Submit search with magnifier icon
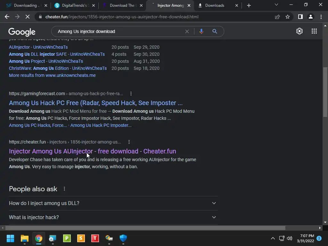Screen dimensions: 328x246 [215, 31]
